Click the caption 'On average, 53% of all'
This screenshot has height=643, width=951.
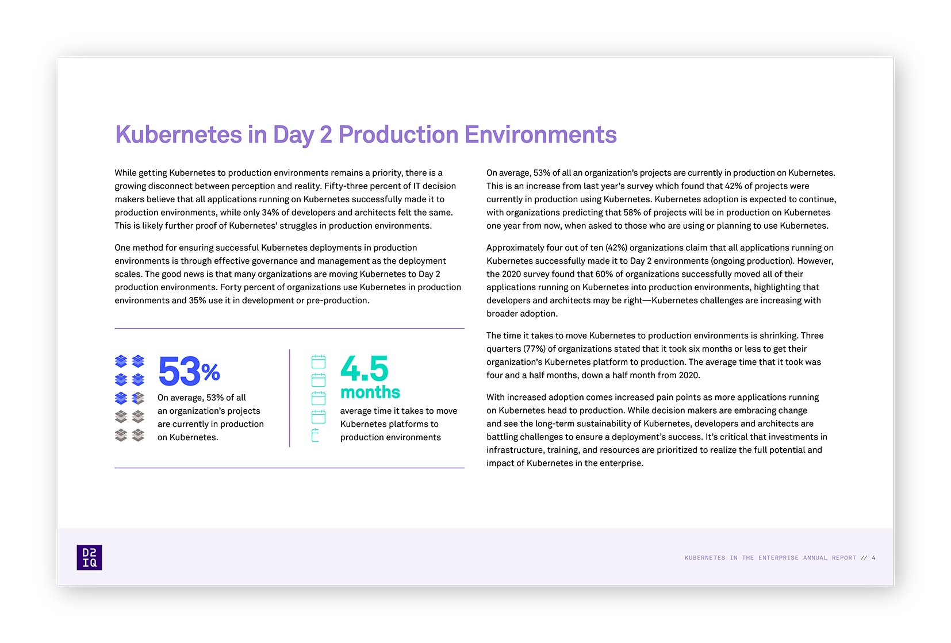tap(202, 398)
